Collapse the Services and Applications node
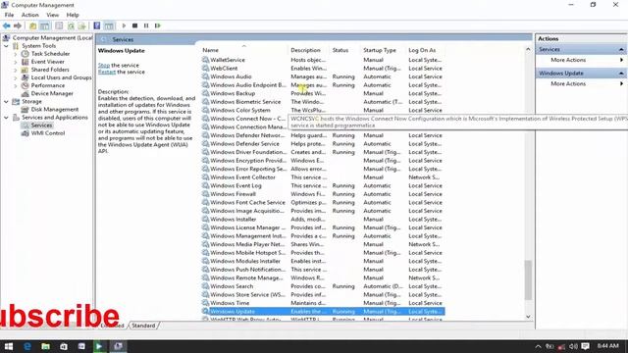Viewport: 628px width, 353px height. [6, 118]
